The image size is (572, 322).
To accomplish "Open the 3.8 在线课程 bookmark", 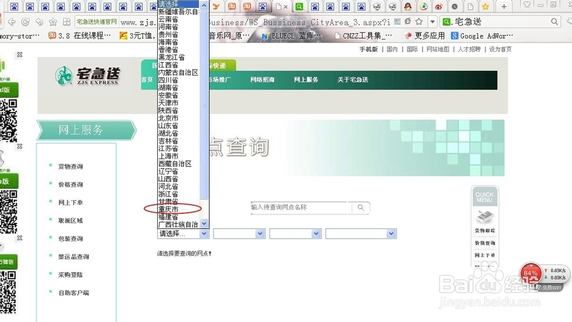I will (80, 35).
